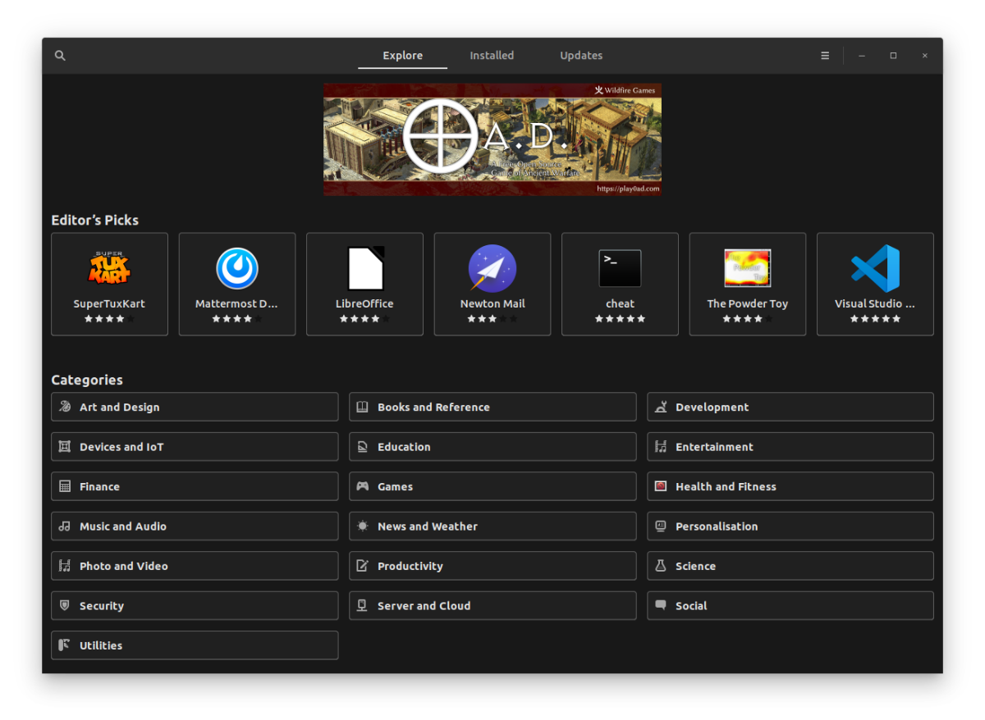Click the Art and Design category icon
985x720 pixels.
(x=65, y=407)
